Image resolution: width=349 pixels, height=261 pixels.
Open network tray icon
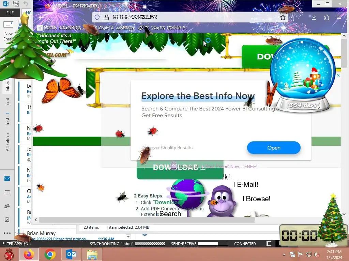coord(309,255)
